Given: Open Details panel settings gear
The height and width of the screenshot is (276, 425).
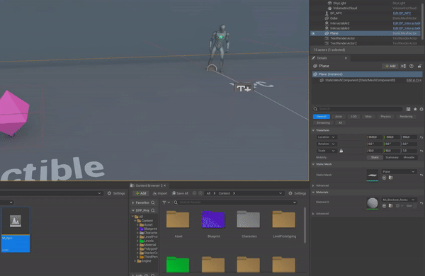Looking at the screenshot, I should (x=421, y=109).
